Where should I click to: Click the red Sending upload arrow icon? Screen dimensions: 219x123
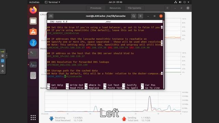[124, 119]
